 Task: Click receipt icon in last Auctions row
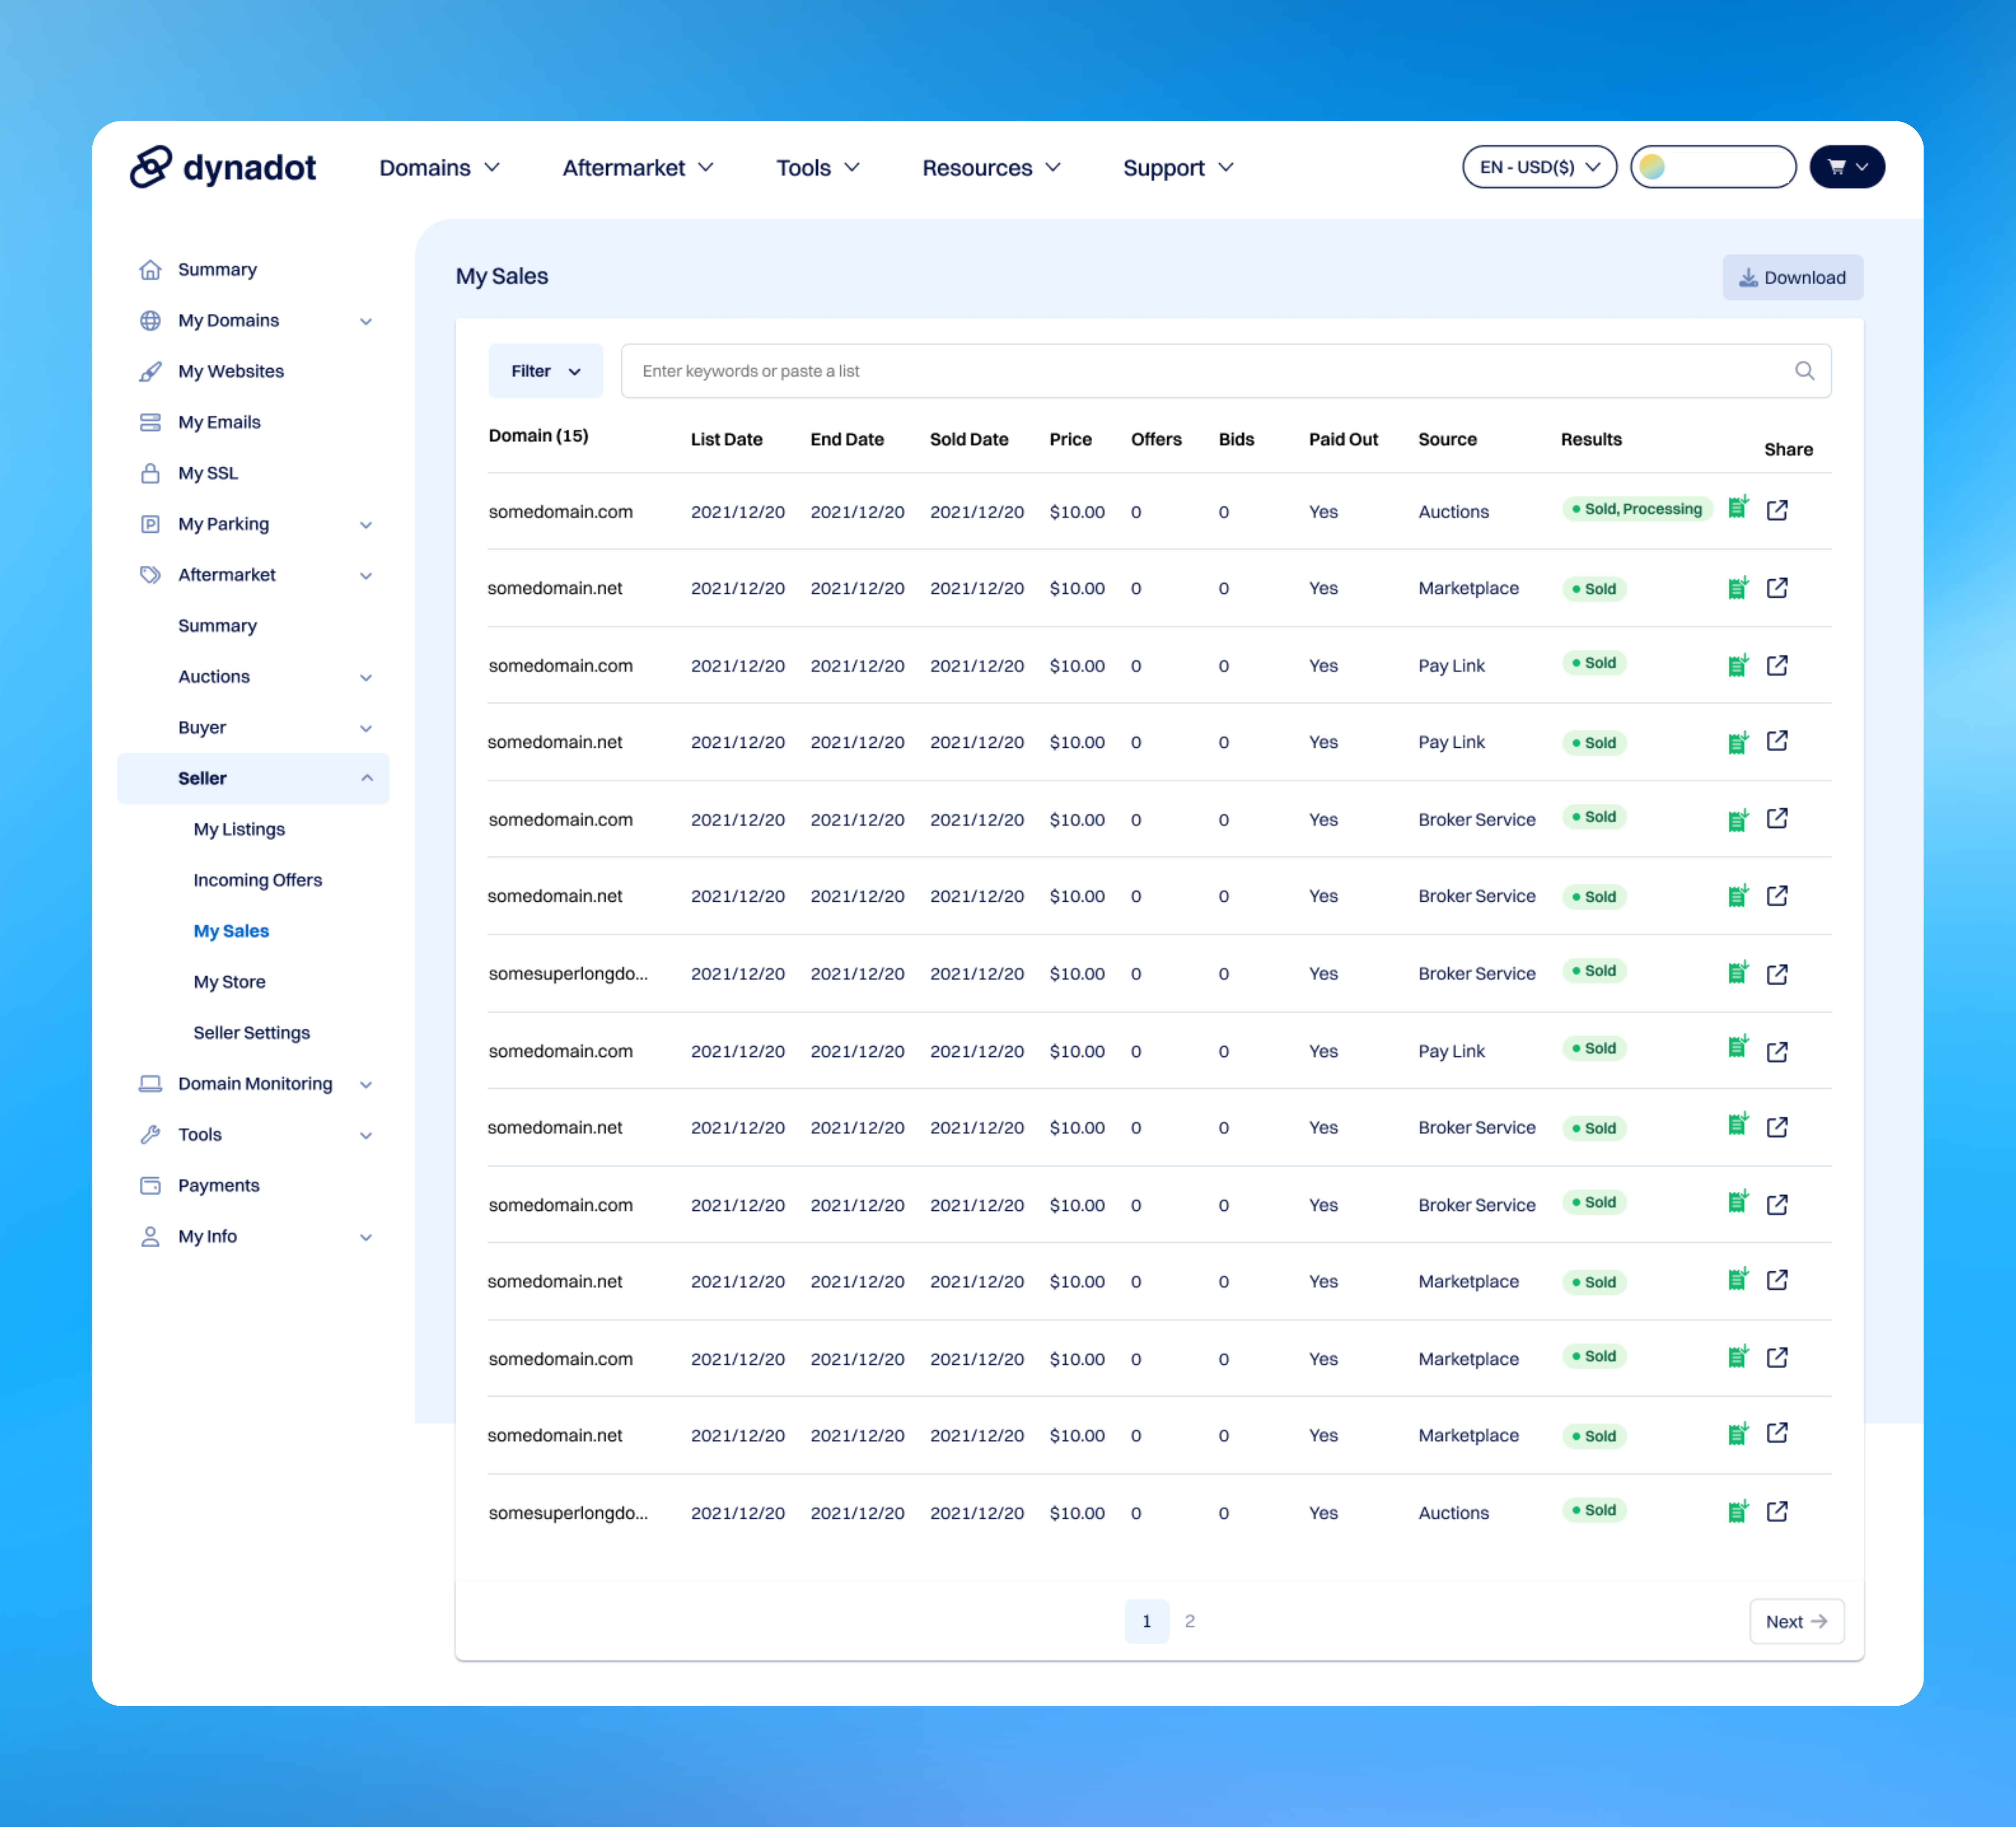click(x=1738, y=1511)
